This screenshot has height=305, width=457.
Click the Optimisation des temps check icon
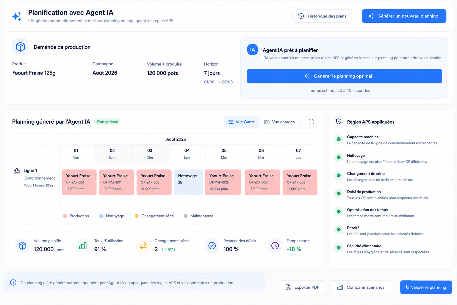coord(339,211)
